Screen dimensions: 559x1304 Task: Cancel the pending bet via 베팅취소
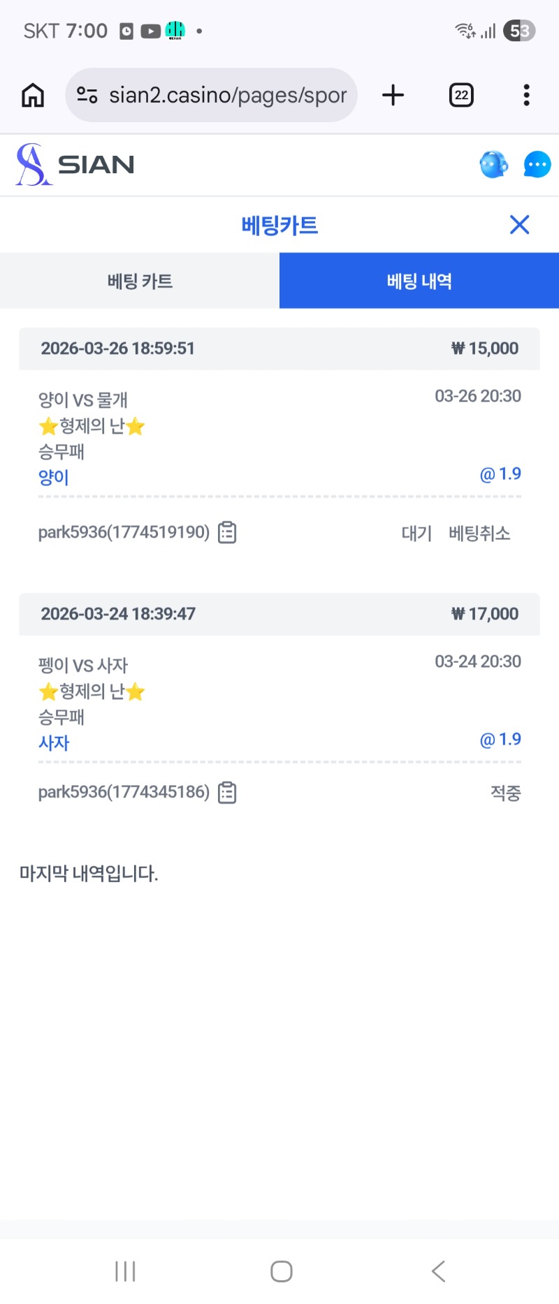tap(479, 534)
